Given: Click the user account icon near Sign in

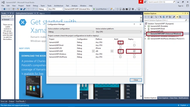Looking at the screenshot, I should pos(188,6).
